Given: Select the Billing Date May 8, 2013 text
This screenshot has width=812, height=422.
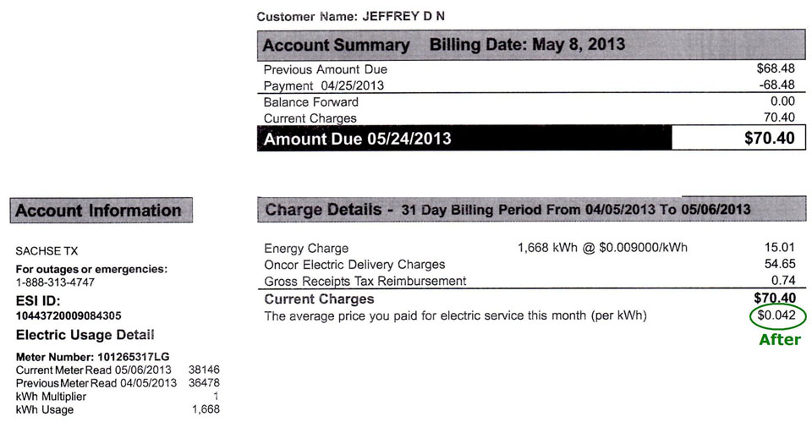Looking at the screenshot, I should 527,45.
